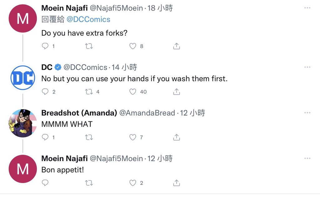Reply to the "Do you have extra forks?" tweet
This screenshot has width=320, height=198.
pyautogui.click(x=45, y=46)
